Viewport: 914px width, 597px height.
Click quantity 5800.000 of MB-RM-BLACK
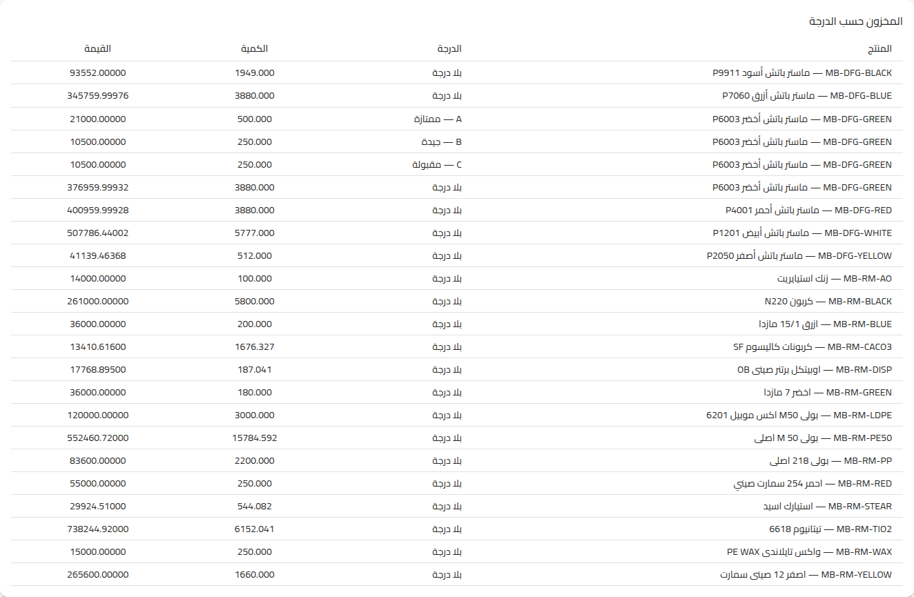tap(255, 301)
